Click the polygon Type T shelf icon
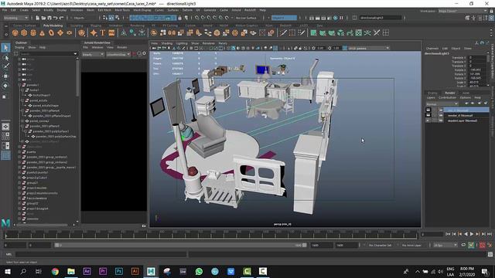 103,32
